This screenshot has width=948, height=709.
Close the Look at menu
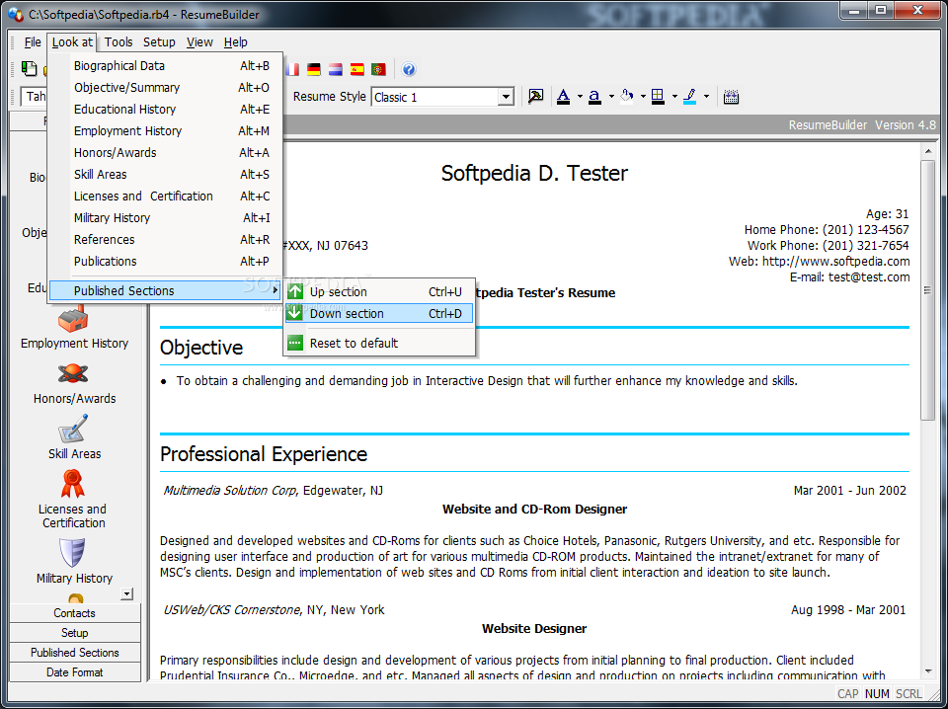[x=72, y=42]
